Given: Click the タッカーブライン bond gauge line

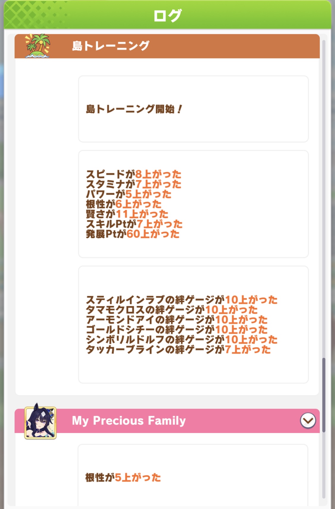Looking at the screenshot, I should tap(178, 349).
